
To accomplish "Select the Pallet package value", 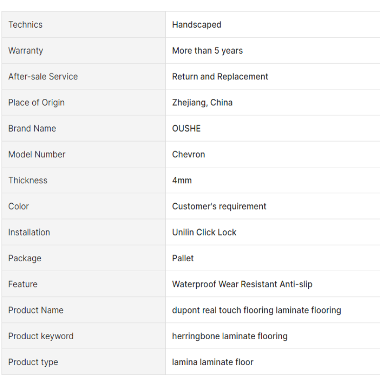I will click(x=183, y=258).
